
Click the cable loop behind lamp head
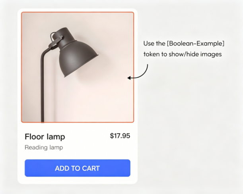[52, 36]
